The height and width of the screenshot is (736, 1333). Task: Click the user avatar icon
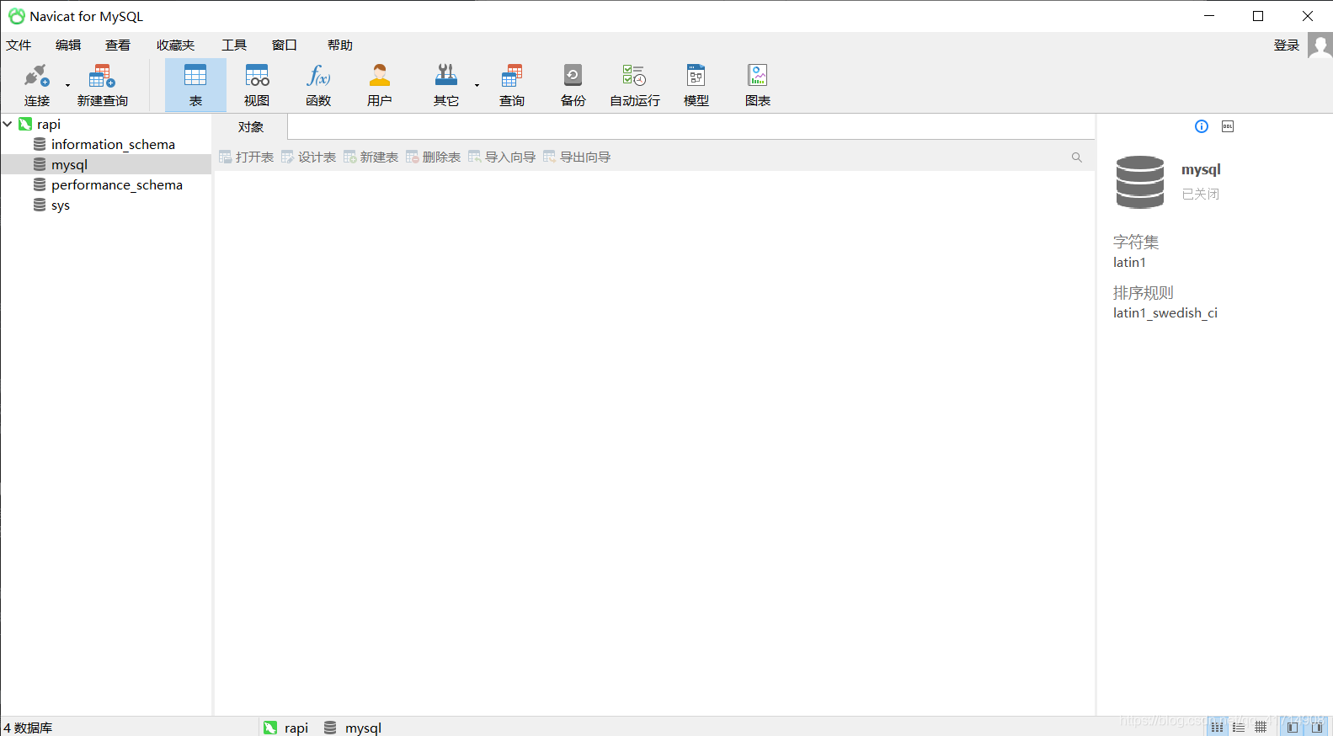(1320, 45)
